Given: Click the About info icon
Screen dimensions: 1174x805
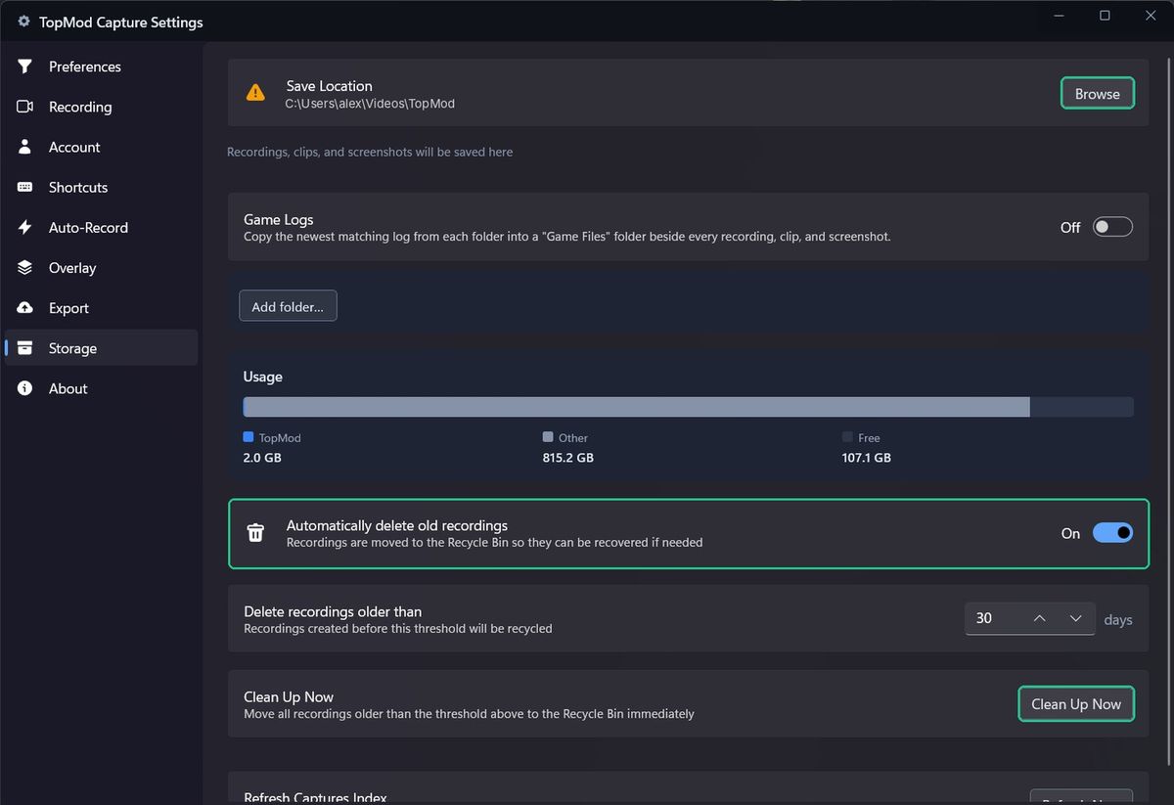Looking at the screenshot, I should (x=25, y=388).
